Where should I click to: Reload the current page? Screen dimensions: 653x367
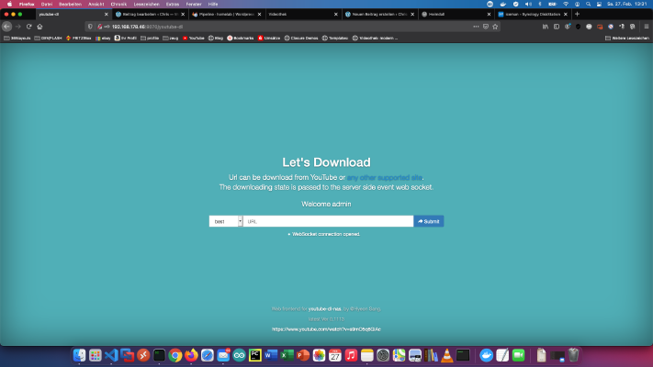(28, 27)
